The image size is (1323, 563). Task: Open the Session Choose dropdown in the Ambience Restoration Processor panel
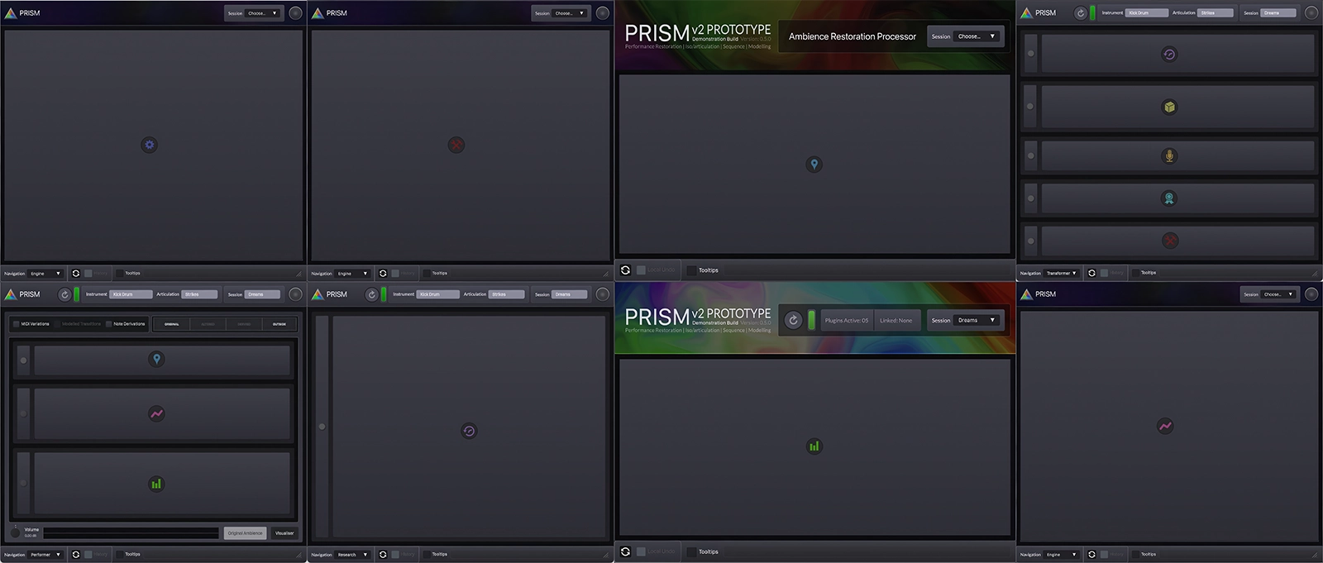977,36
